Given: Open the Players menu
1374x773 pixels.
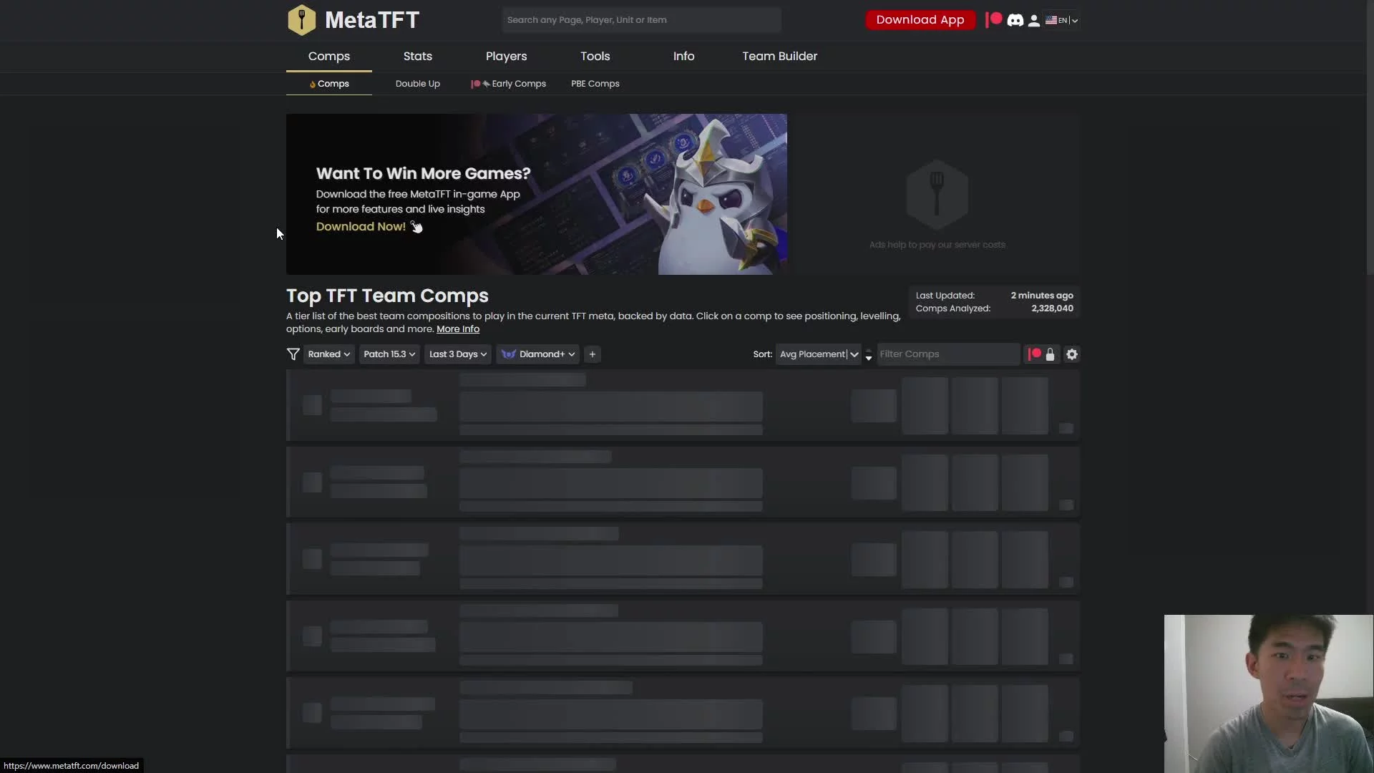Looking at the screenshot, I should pyautogui.click(x=507, y=56).
